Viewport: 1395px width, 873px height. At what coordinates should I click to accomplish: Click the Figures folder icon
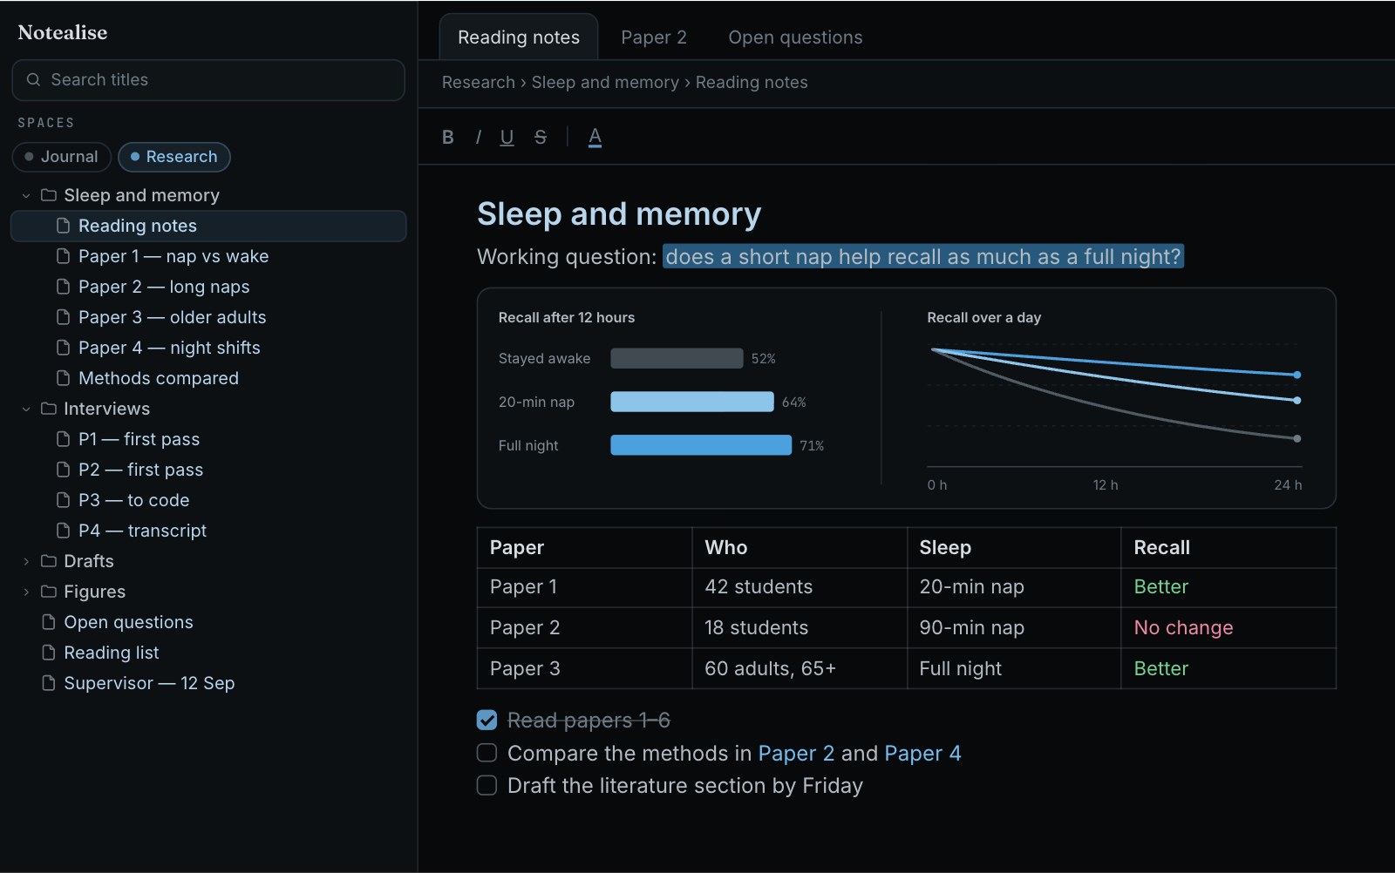point(49,592)
